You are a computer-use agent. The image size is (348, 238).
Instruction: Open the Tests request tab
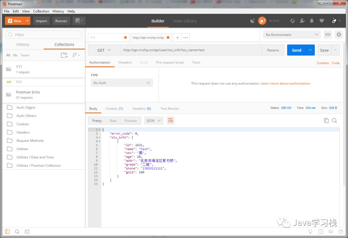click(x=196, y=62)
